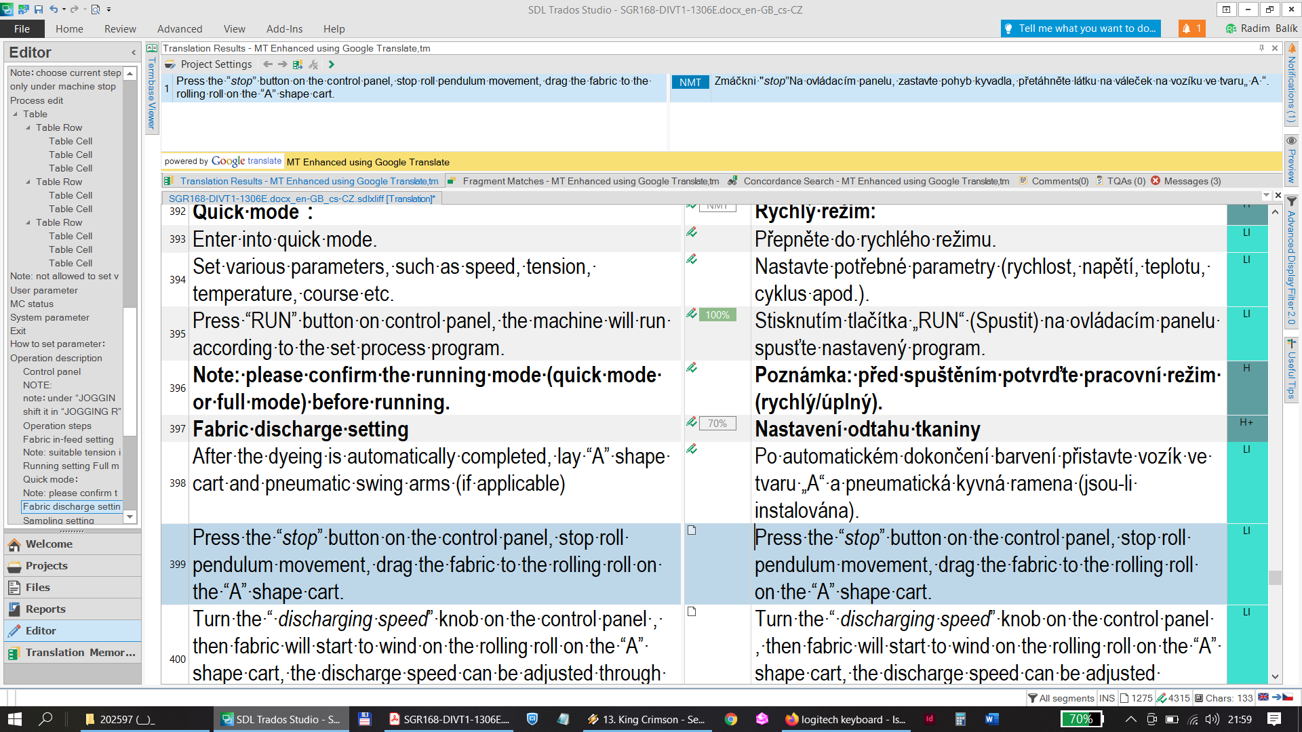This screenshot has height=732, width=1302.
Task: Switch to Fragment Matches tab
Action: tap(585, 181)
